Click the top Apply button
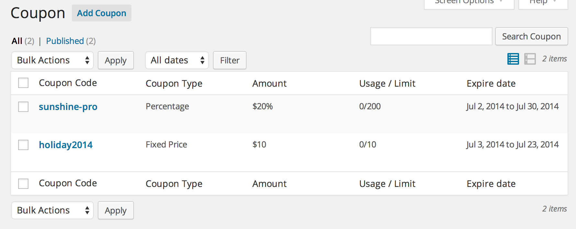 coord(116,60)
